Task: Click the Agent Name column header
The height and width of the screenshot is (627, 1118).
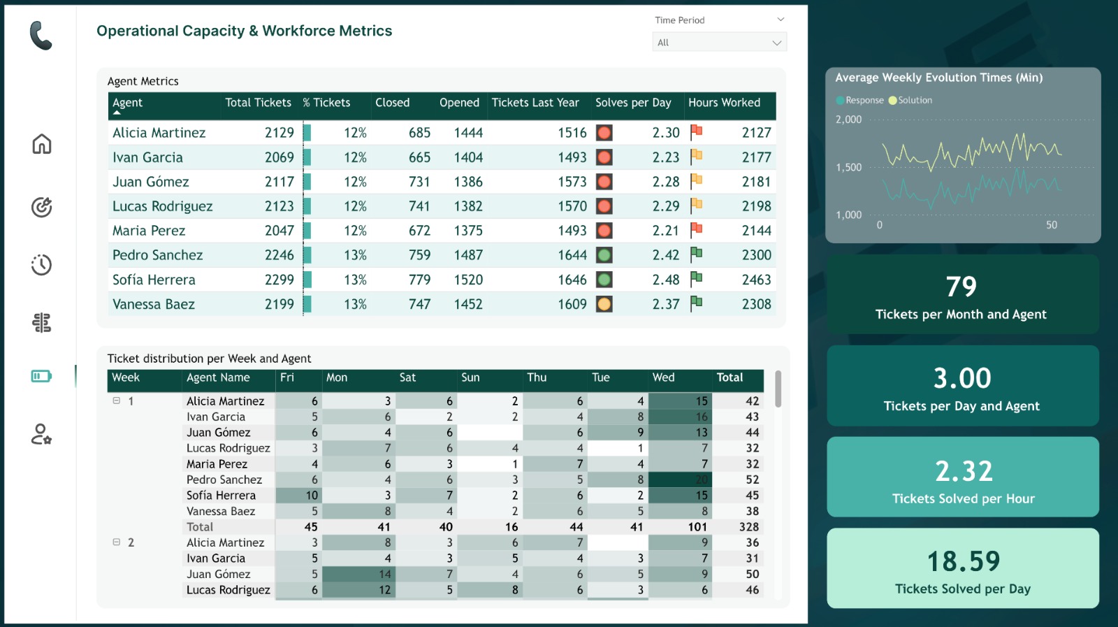Action: [x=218, y=377]
